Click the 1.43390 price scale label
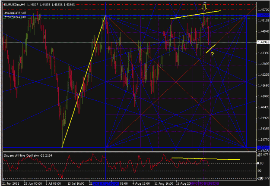This screenshot has width=270, height=186. coord(264,53)
